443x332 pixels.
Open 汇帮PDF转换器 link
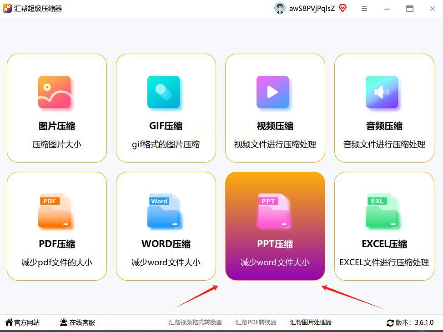[256, 322]
